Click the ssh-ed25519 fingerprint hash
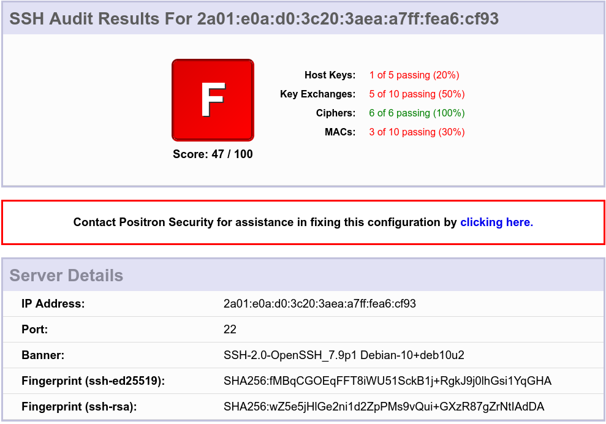 tap(387, 381)
